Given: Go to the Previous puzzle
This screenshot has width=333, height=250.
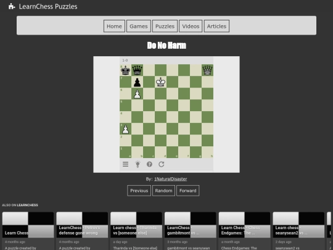Looking at the screenshot, I should coord(139,191).
